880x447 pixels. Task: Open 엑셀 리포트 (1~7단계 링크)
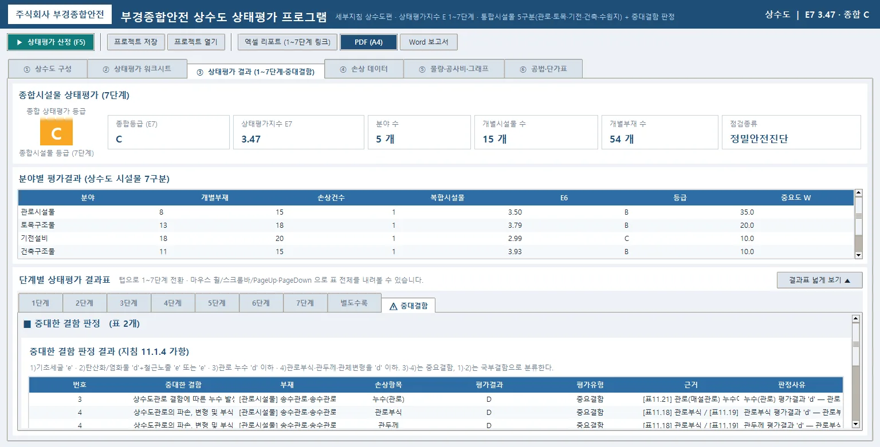coord(286,42)
